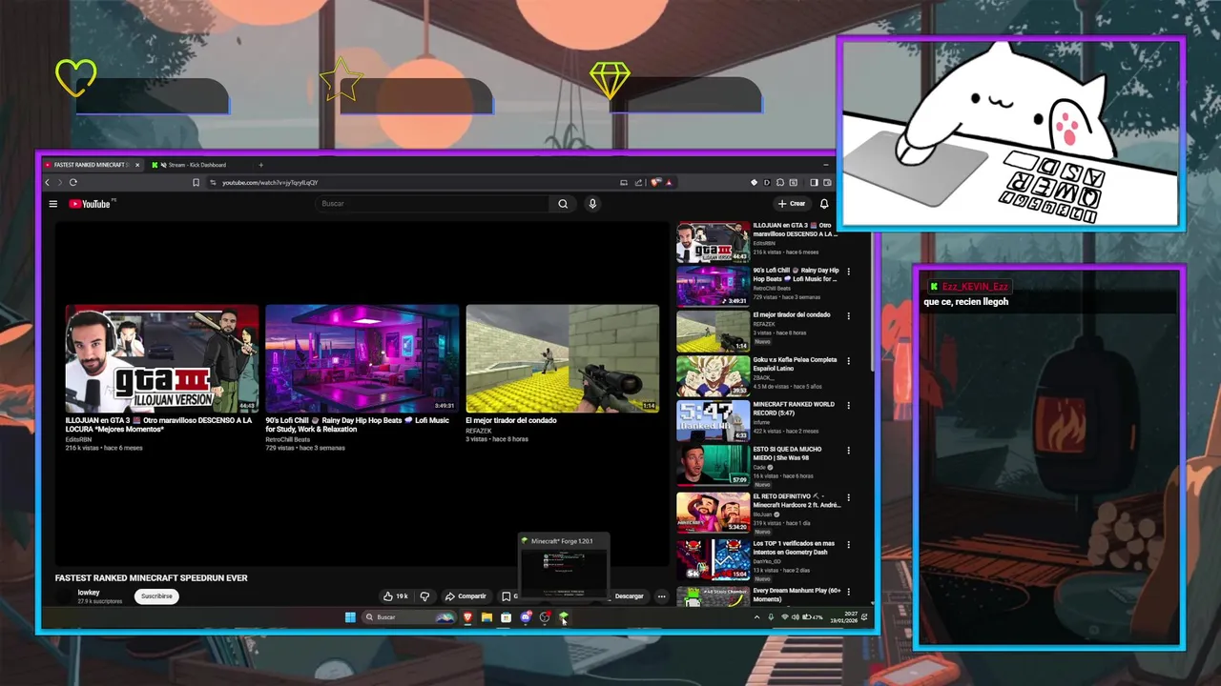
Task: Open sidebar video EL RETO DEFINITIVO Minecraft Hardcore
Action: [x=797, y=500]
